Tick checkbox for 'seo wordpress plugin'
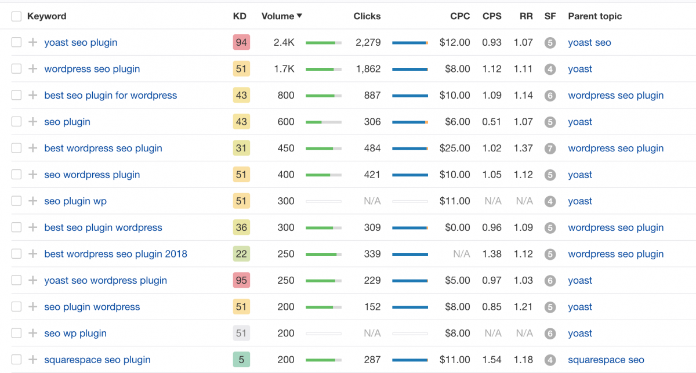Viewport: 696px width, 373px height. pyautogui.click(x=16, y=175)
